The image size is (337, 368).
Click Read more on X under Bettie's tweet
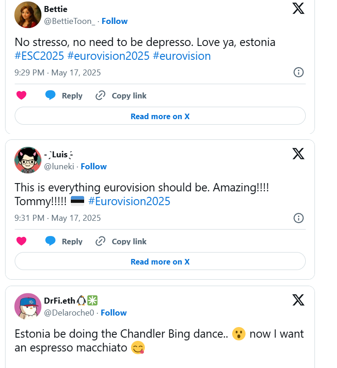point(160,116)
